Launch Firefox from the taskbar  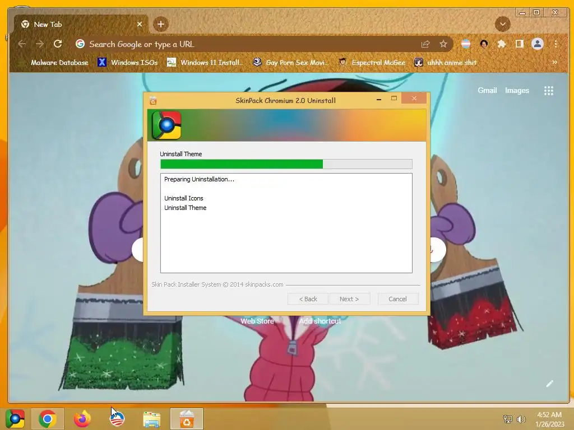point(82,419)
